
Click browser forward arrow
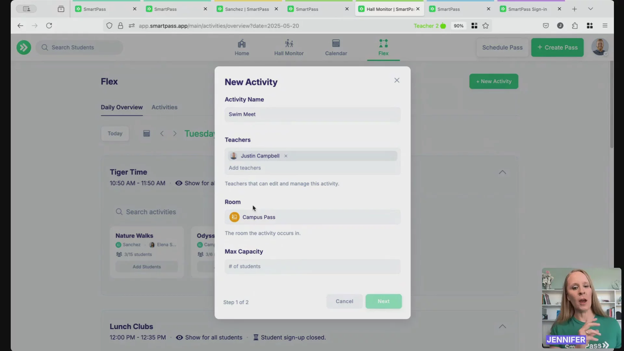pyautogui.click(x=34, y=26)
